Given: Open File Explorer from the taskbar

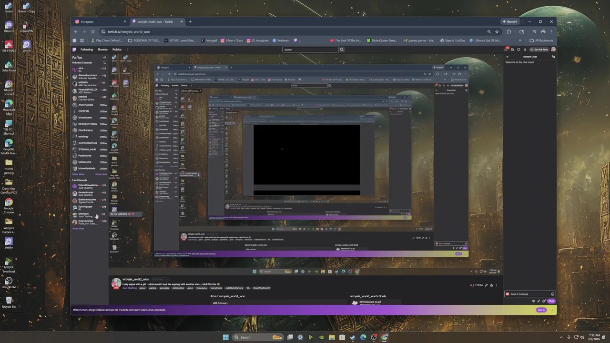Looking at the screenshot, I should 331,337.
